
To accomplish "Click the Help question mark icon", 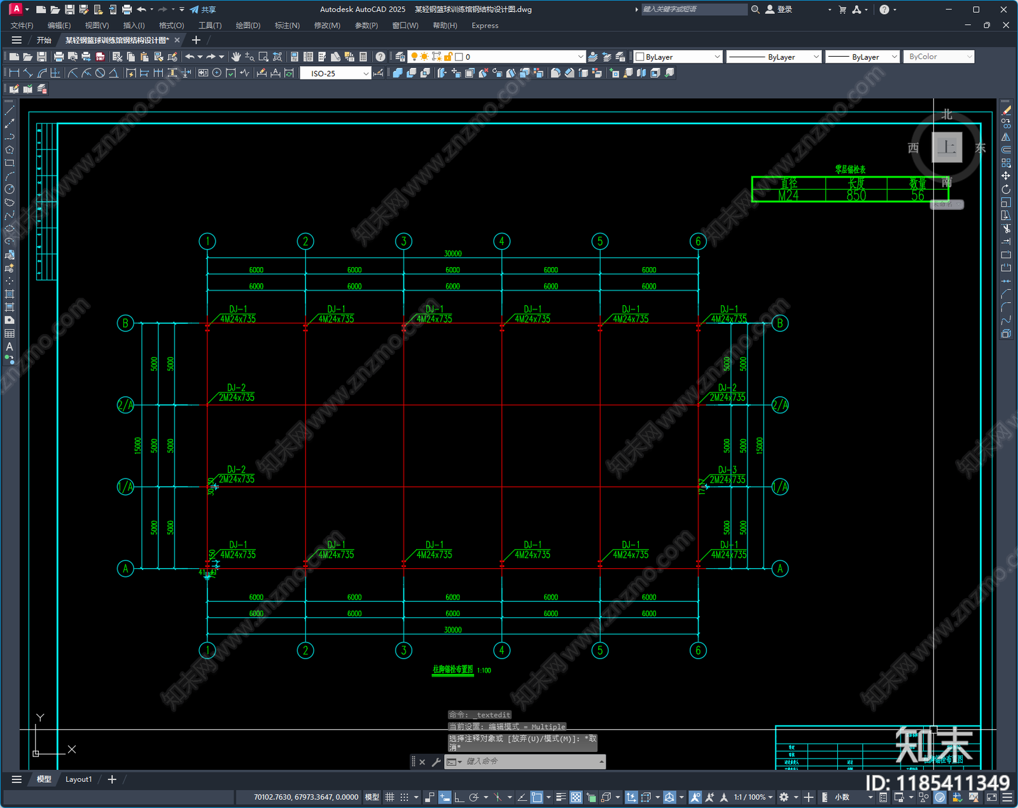I will (380, 57).
